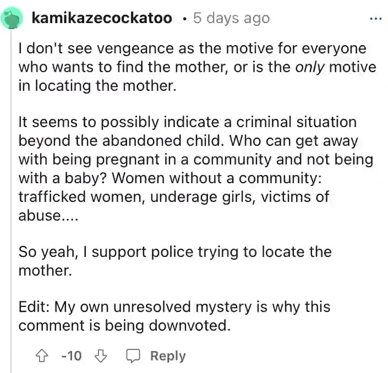Click the sentence 'So yeah, I support police'
388x373 pixels.
coord(175,261)
